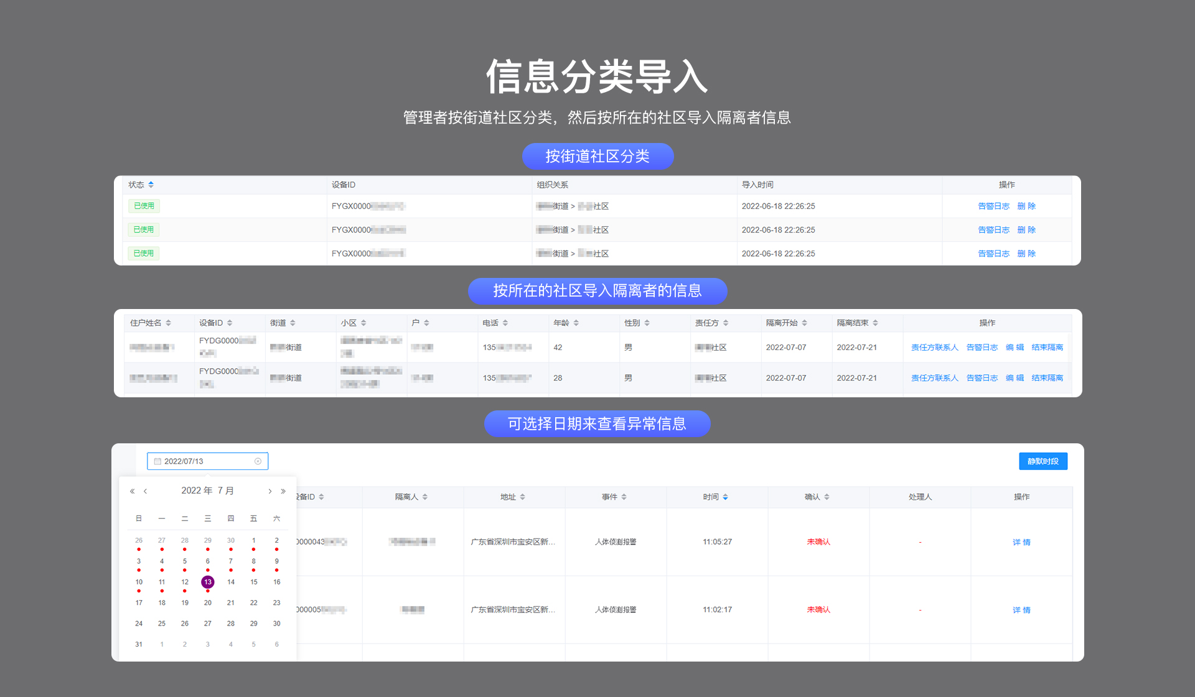Sort the alarm table by 隔离人
Screen dimensions: 1195x697
click(x=425, y=497)
